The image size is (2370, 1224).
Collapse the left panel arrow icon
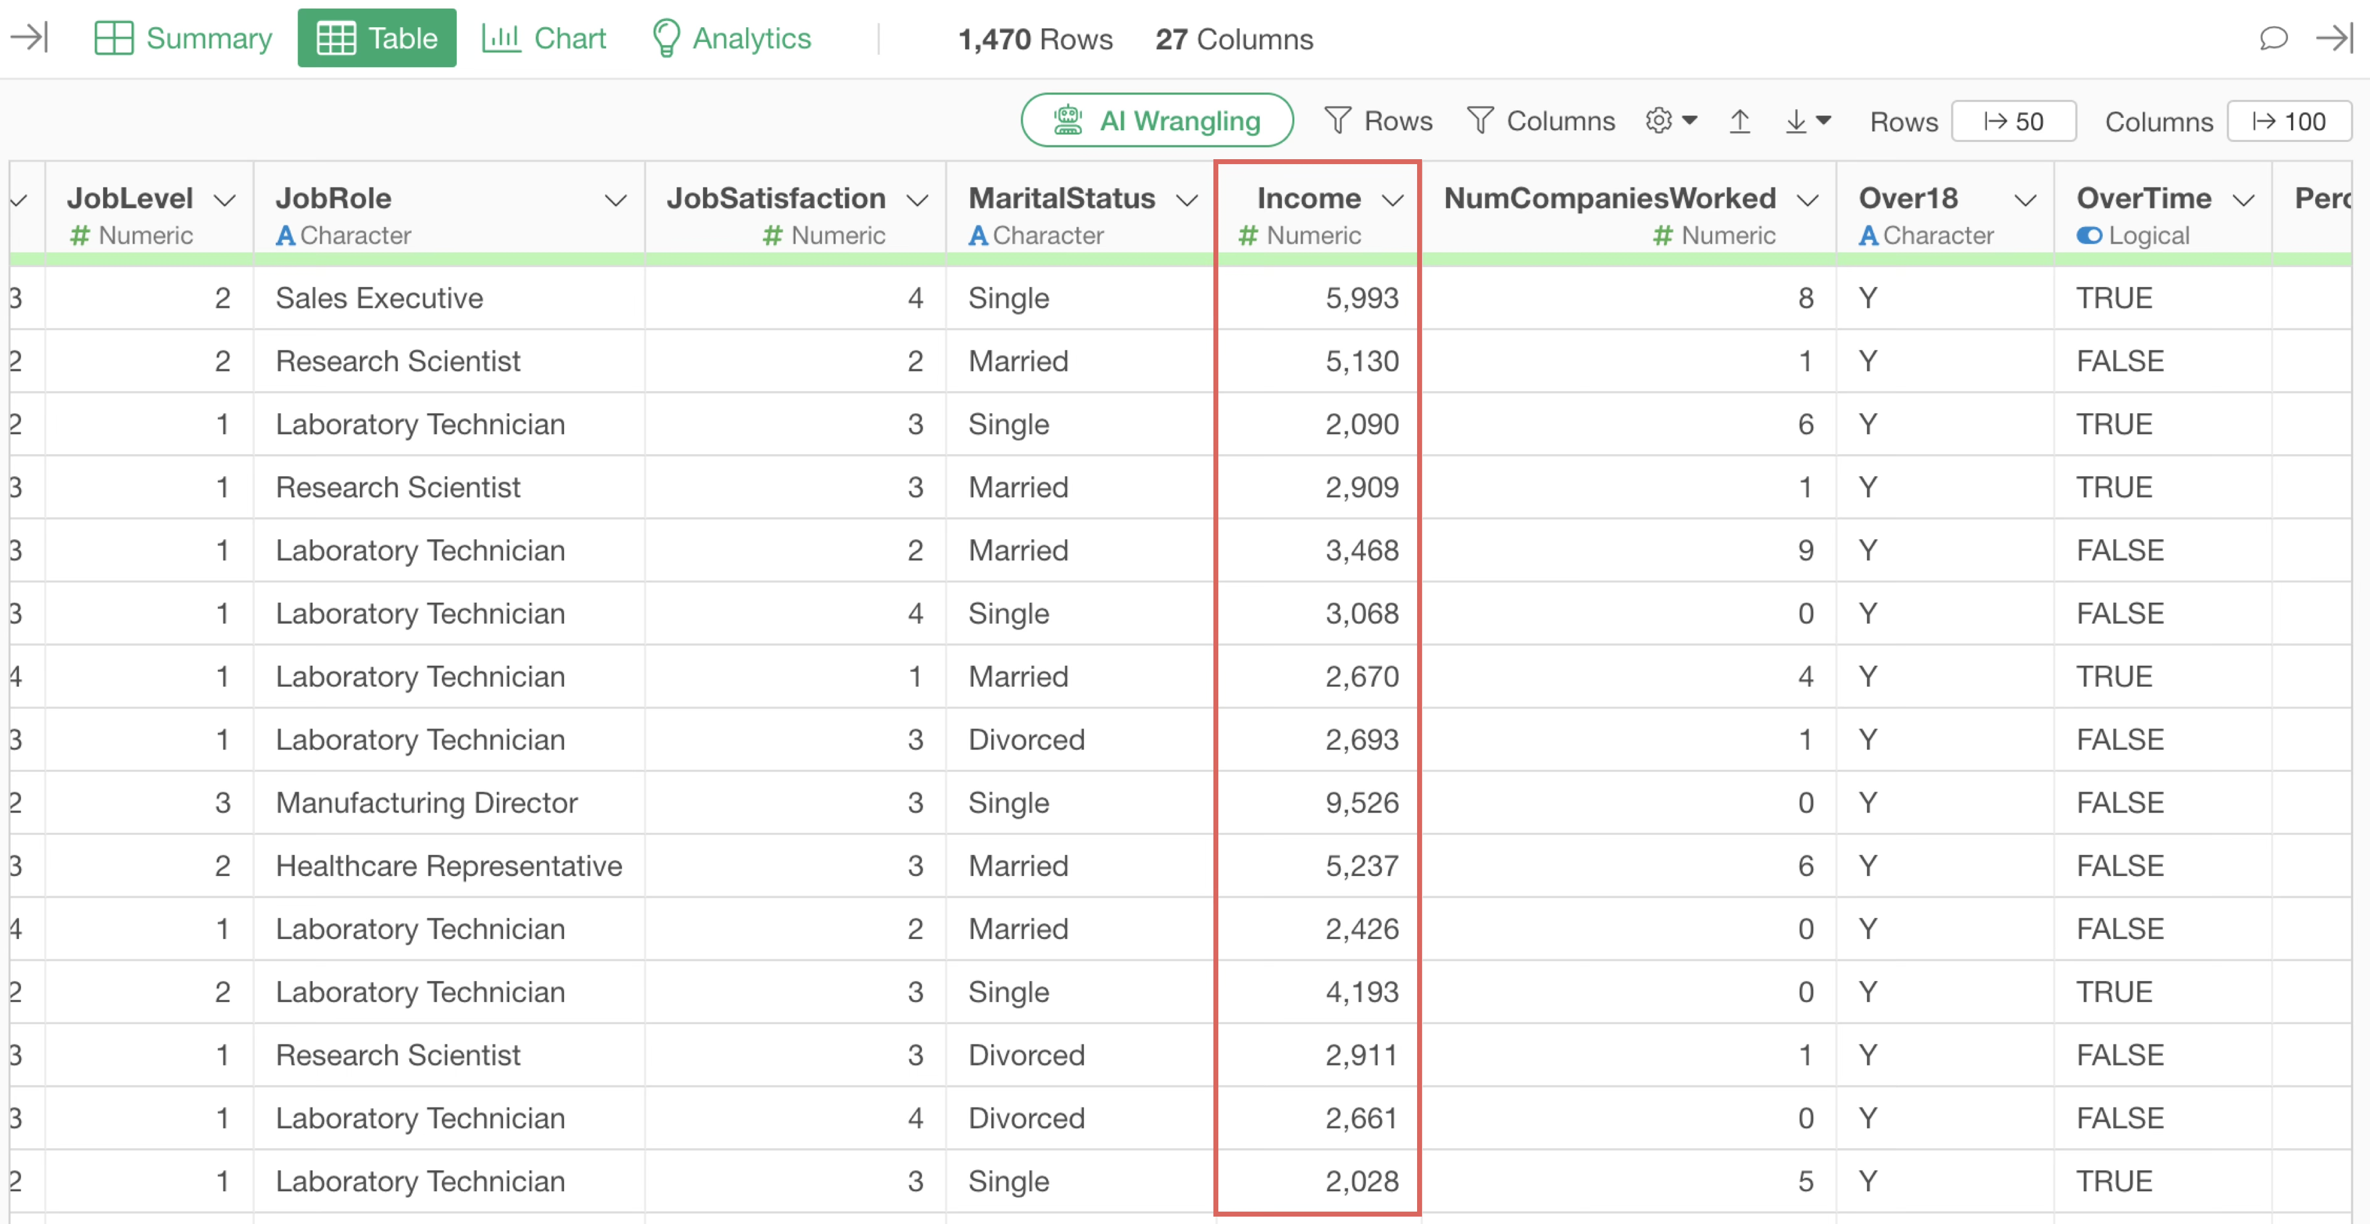point(30,38)
